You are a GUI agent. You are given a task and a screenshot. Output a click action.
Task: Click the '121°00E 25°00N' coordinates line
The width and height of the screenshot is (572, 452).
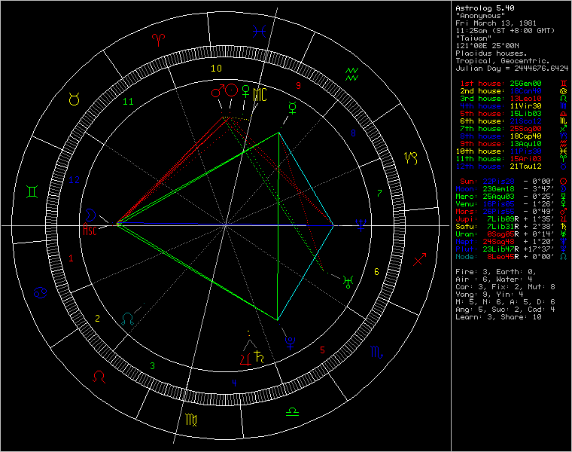click(487, 46)
